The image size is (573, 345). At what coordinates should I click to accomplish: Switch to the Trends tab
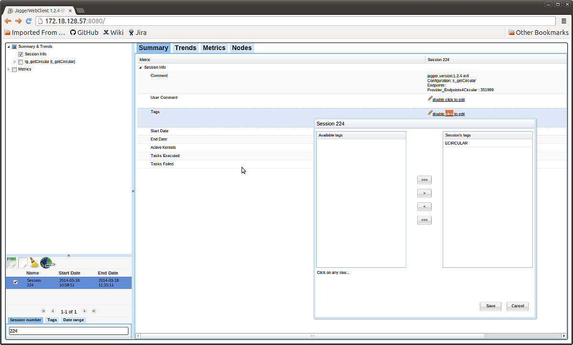(x=185, y=48)
